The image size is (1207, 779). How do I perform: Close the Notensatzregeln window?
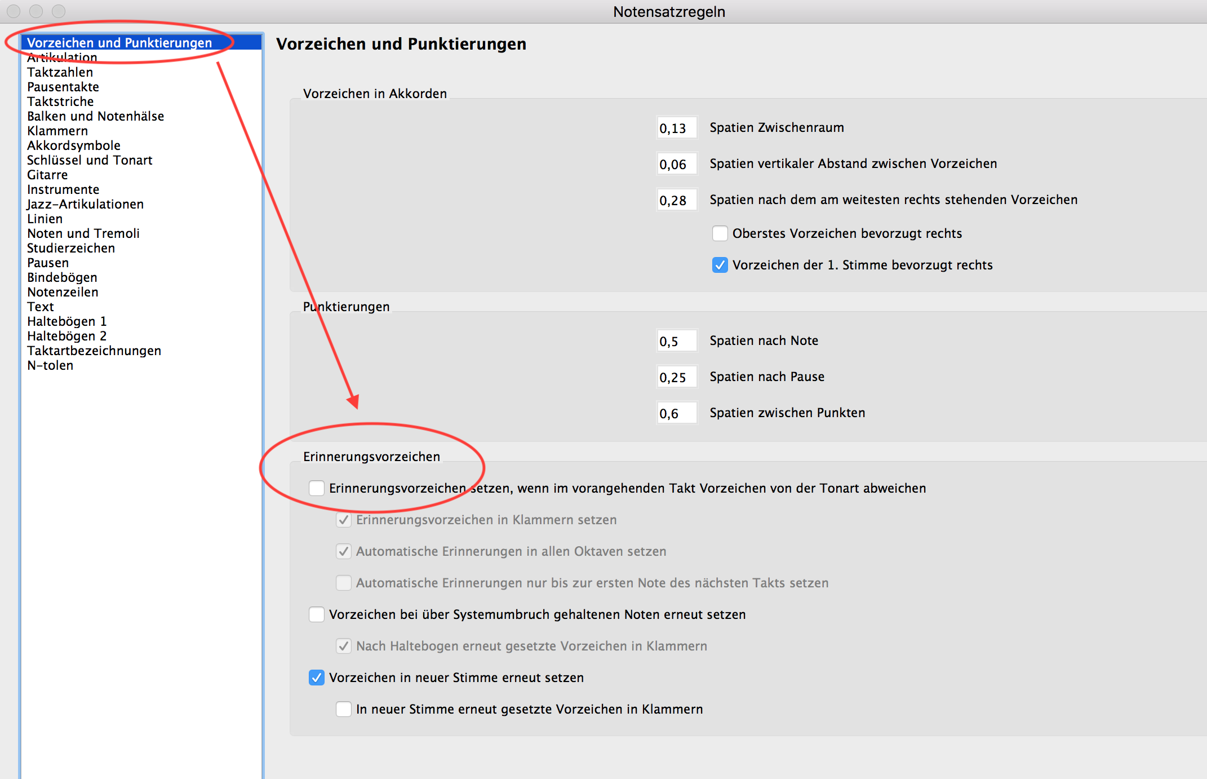tap(14, 11)
